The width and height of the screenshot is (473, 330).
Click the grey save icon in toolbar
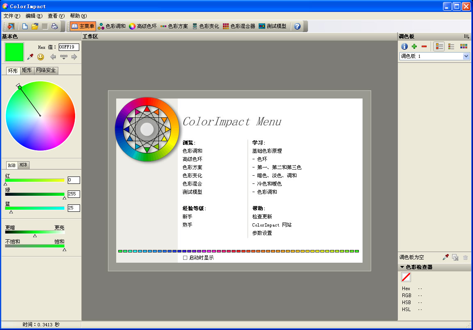[45, 26]
